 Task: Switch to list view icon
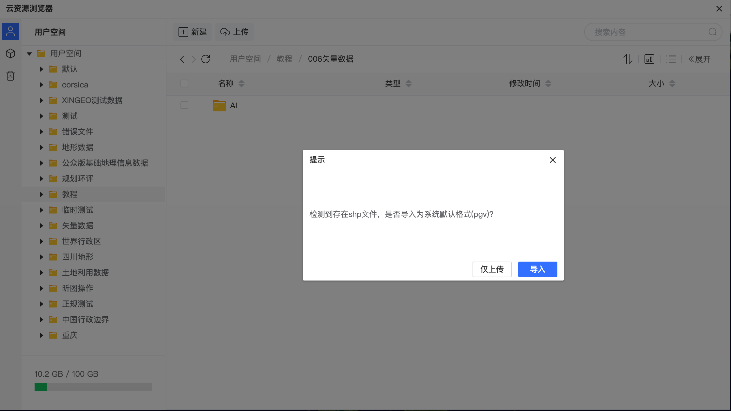click(671, 59)
